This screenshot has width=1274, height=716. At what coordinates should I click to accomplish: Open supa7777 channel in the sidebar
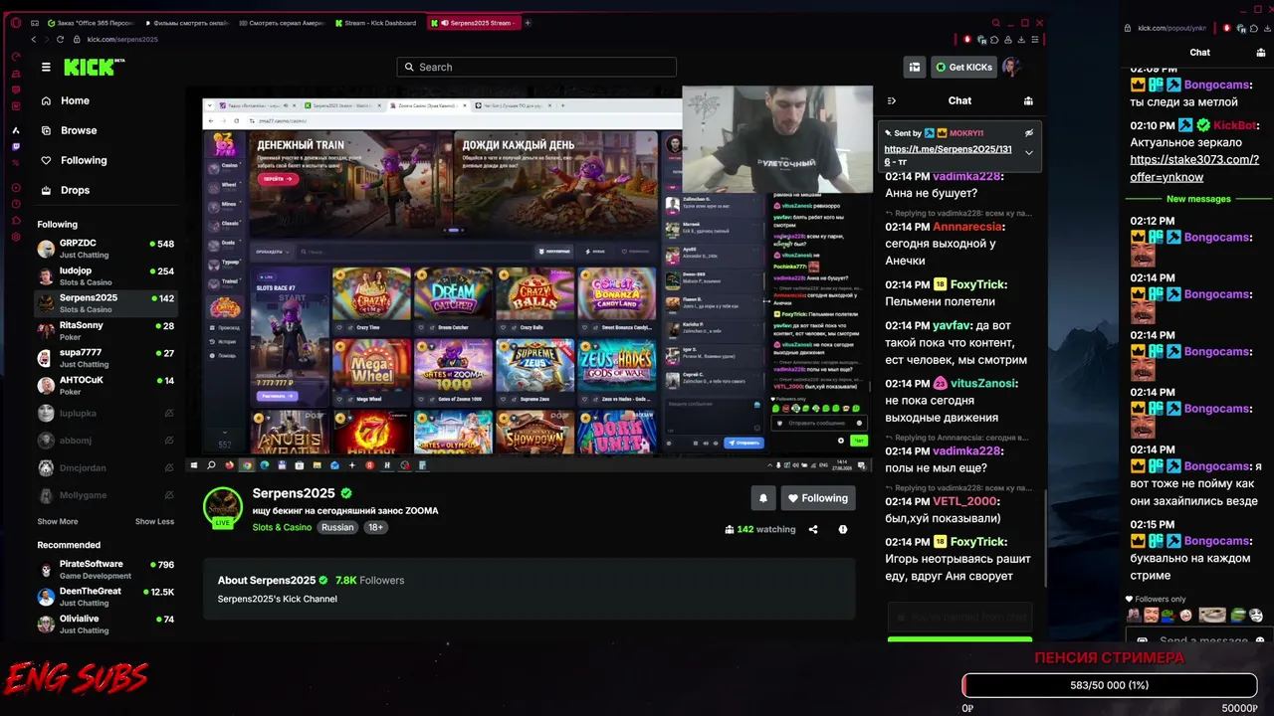coord(106,358)
